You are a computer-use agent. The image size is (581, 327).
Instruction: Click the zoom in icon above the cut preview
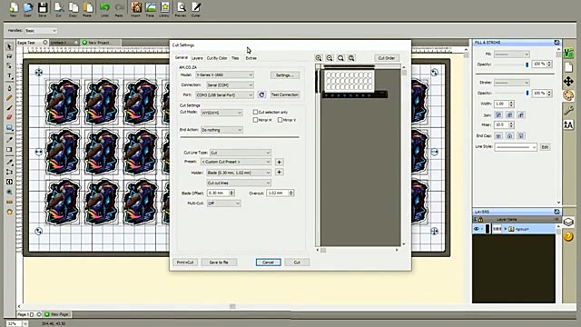(x=319, y=58)
